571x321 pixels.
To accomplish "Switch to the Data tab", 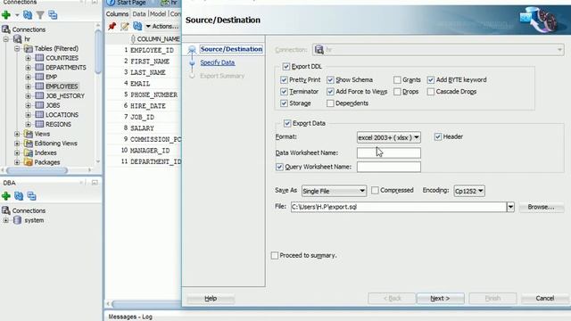I will click(x=139, y=14).
